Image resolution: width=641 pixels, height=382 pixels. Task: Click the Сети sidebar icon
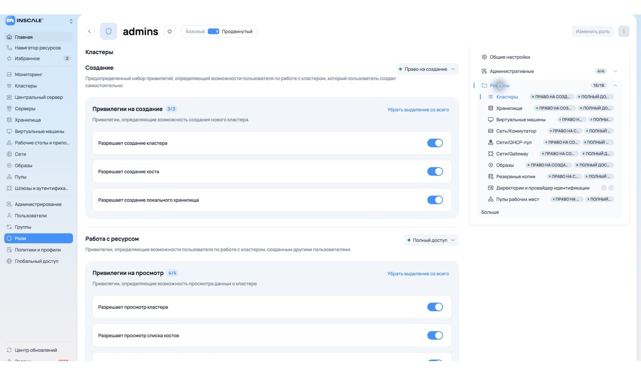click(9, 154)
